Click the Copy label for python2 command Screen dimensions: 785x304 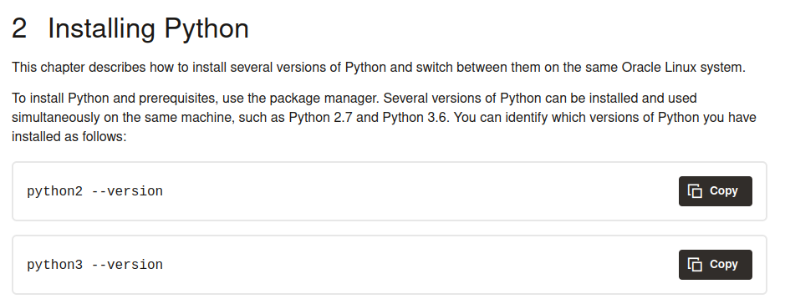point(723,191)
